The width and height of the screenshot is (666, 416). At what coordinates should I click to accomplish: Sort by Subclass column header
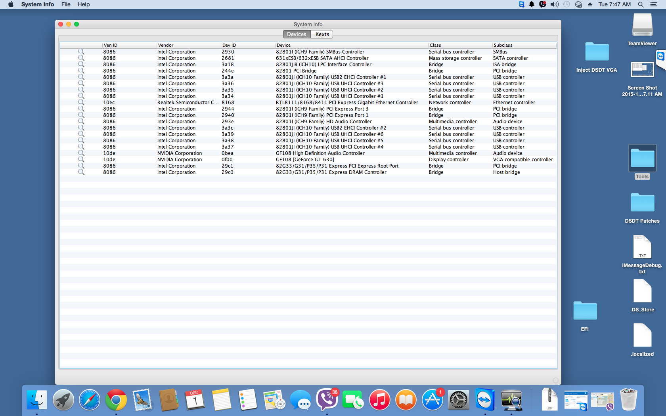pos(524,45)
